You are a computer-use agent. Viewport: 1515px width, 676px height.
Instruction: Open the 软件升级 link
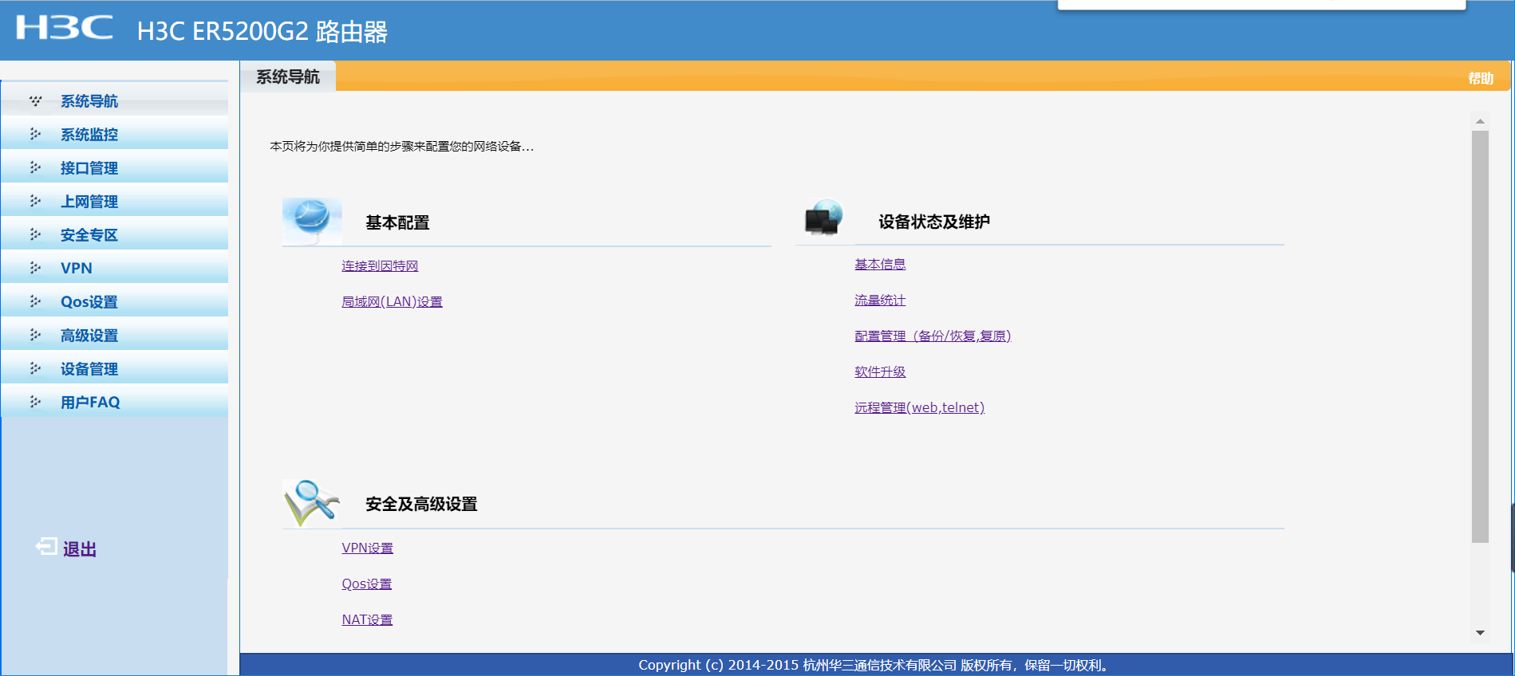tap(880, 372)
